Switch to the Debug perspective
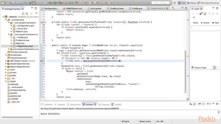The width and height of the screenshot is (221, 124). click(191, 3)
